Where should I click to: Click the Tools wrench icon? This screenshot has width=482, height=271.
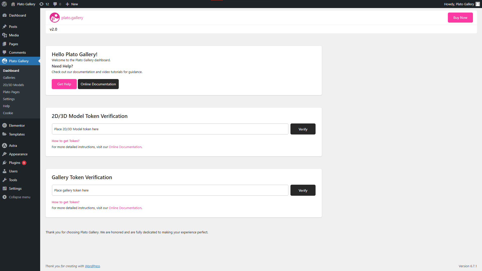tap(5, 180)
